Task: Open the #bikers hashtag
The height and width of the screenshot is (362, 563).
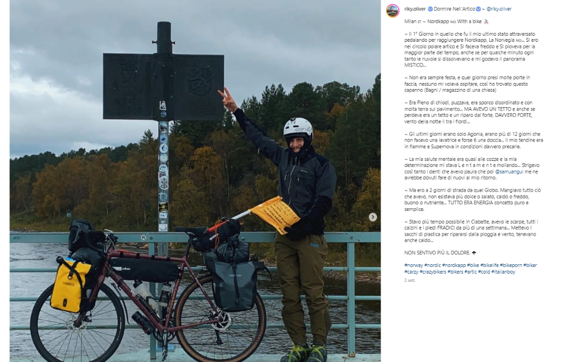Action: coord(455,271)
